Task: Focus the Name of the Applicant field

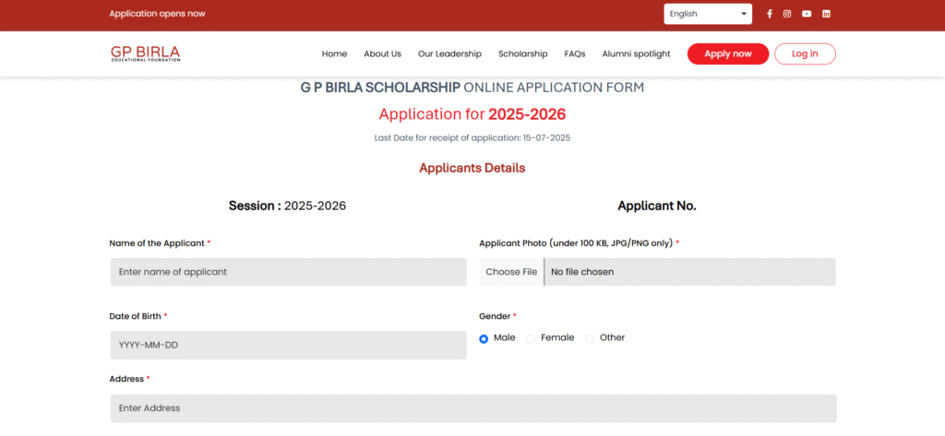Action: pos(288,272)
